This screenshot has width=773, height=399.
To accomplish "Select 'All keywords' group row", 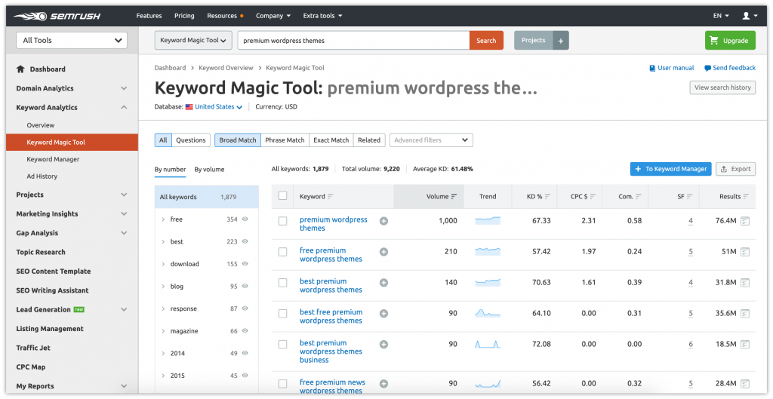I will 207,197.
